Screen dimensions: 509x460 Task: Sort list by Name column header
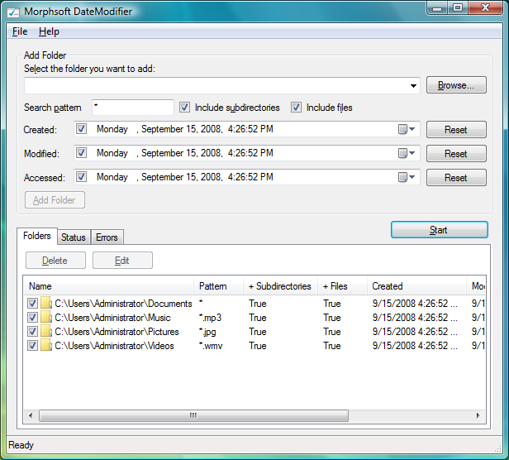click(x=109, y=286)
